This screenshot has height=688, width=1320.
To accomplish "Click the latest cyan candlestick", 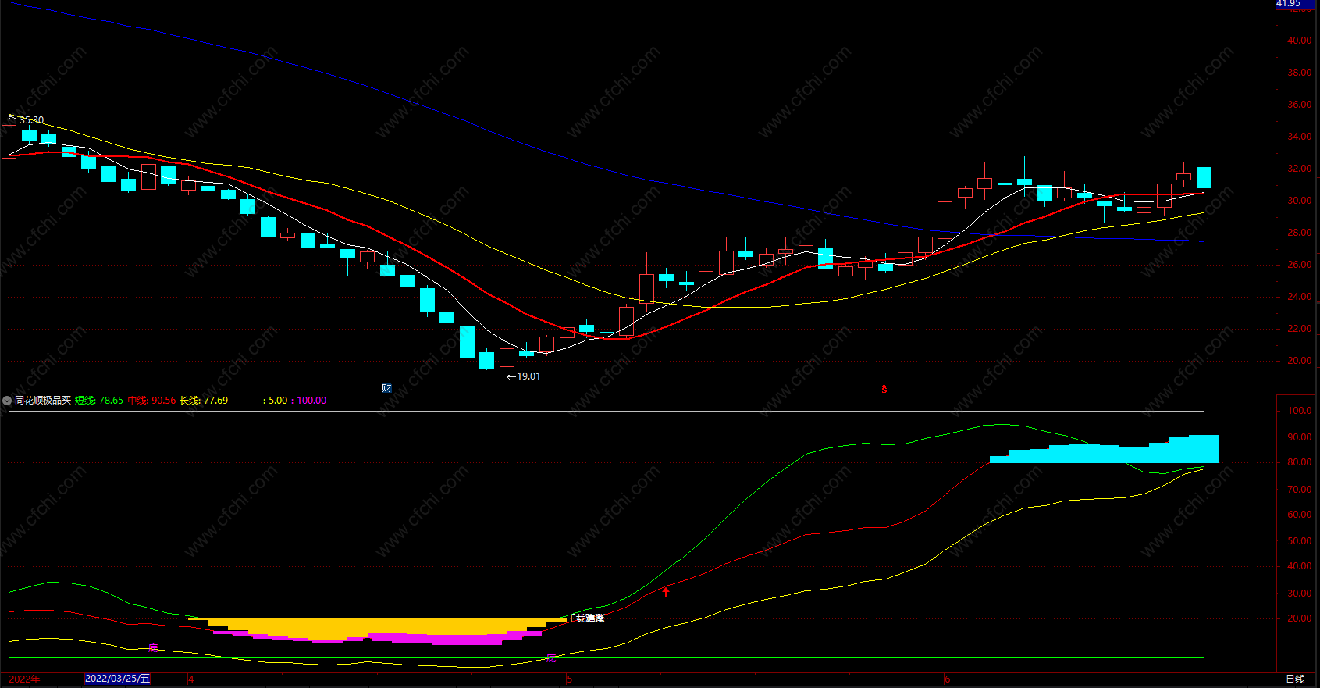I will (x=1204, y=178).
